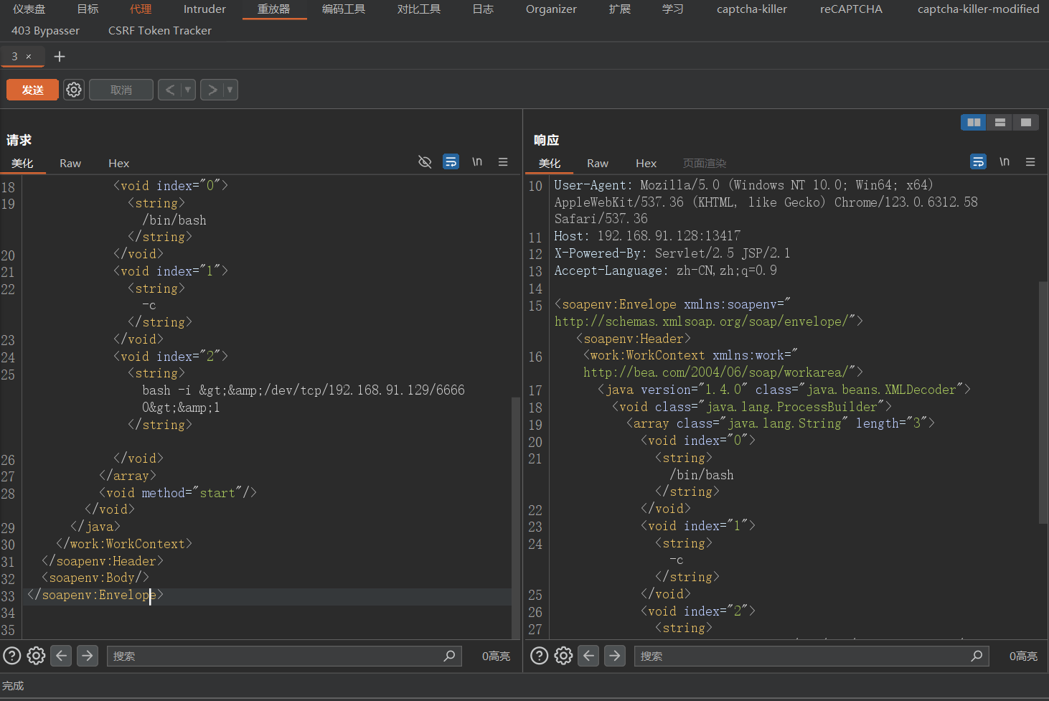Click Host header line in response
The image size is (1049, 701).
pos(647,236)
